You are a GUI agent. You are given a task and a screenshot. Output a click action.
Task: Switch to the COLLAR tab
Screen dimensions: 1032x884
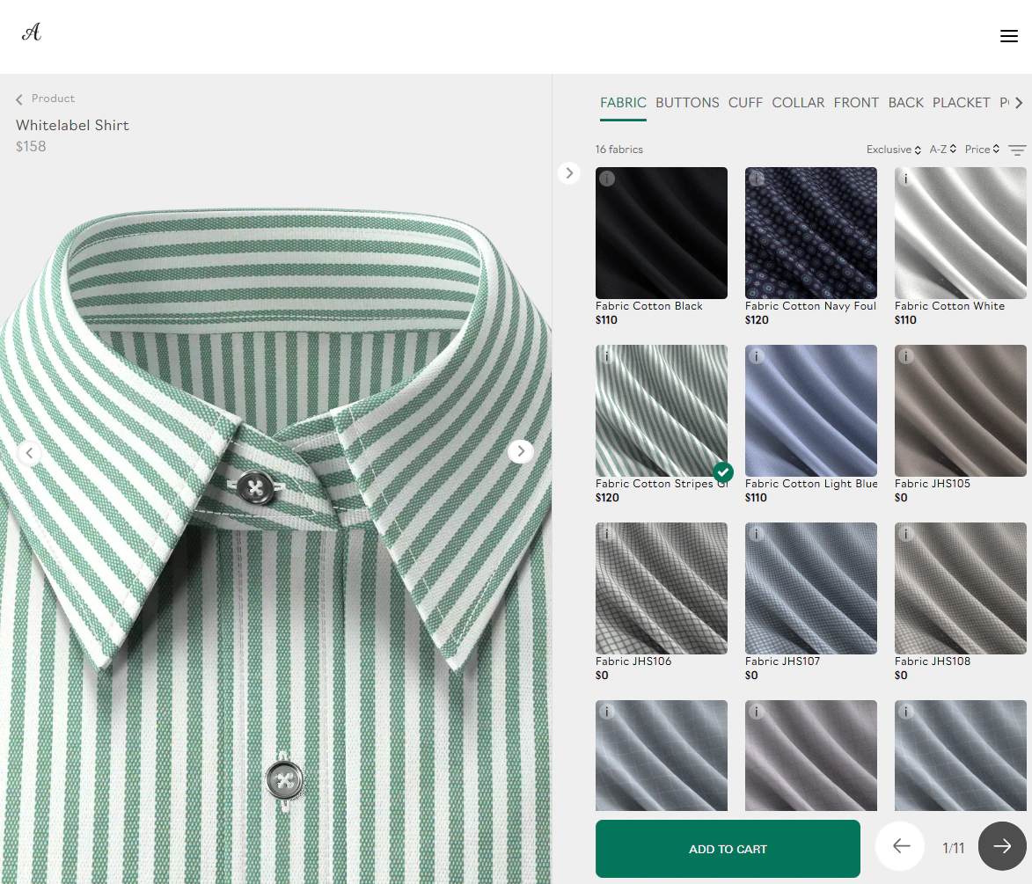798,103
